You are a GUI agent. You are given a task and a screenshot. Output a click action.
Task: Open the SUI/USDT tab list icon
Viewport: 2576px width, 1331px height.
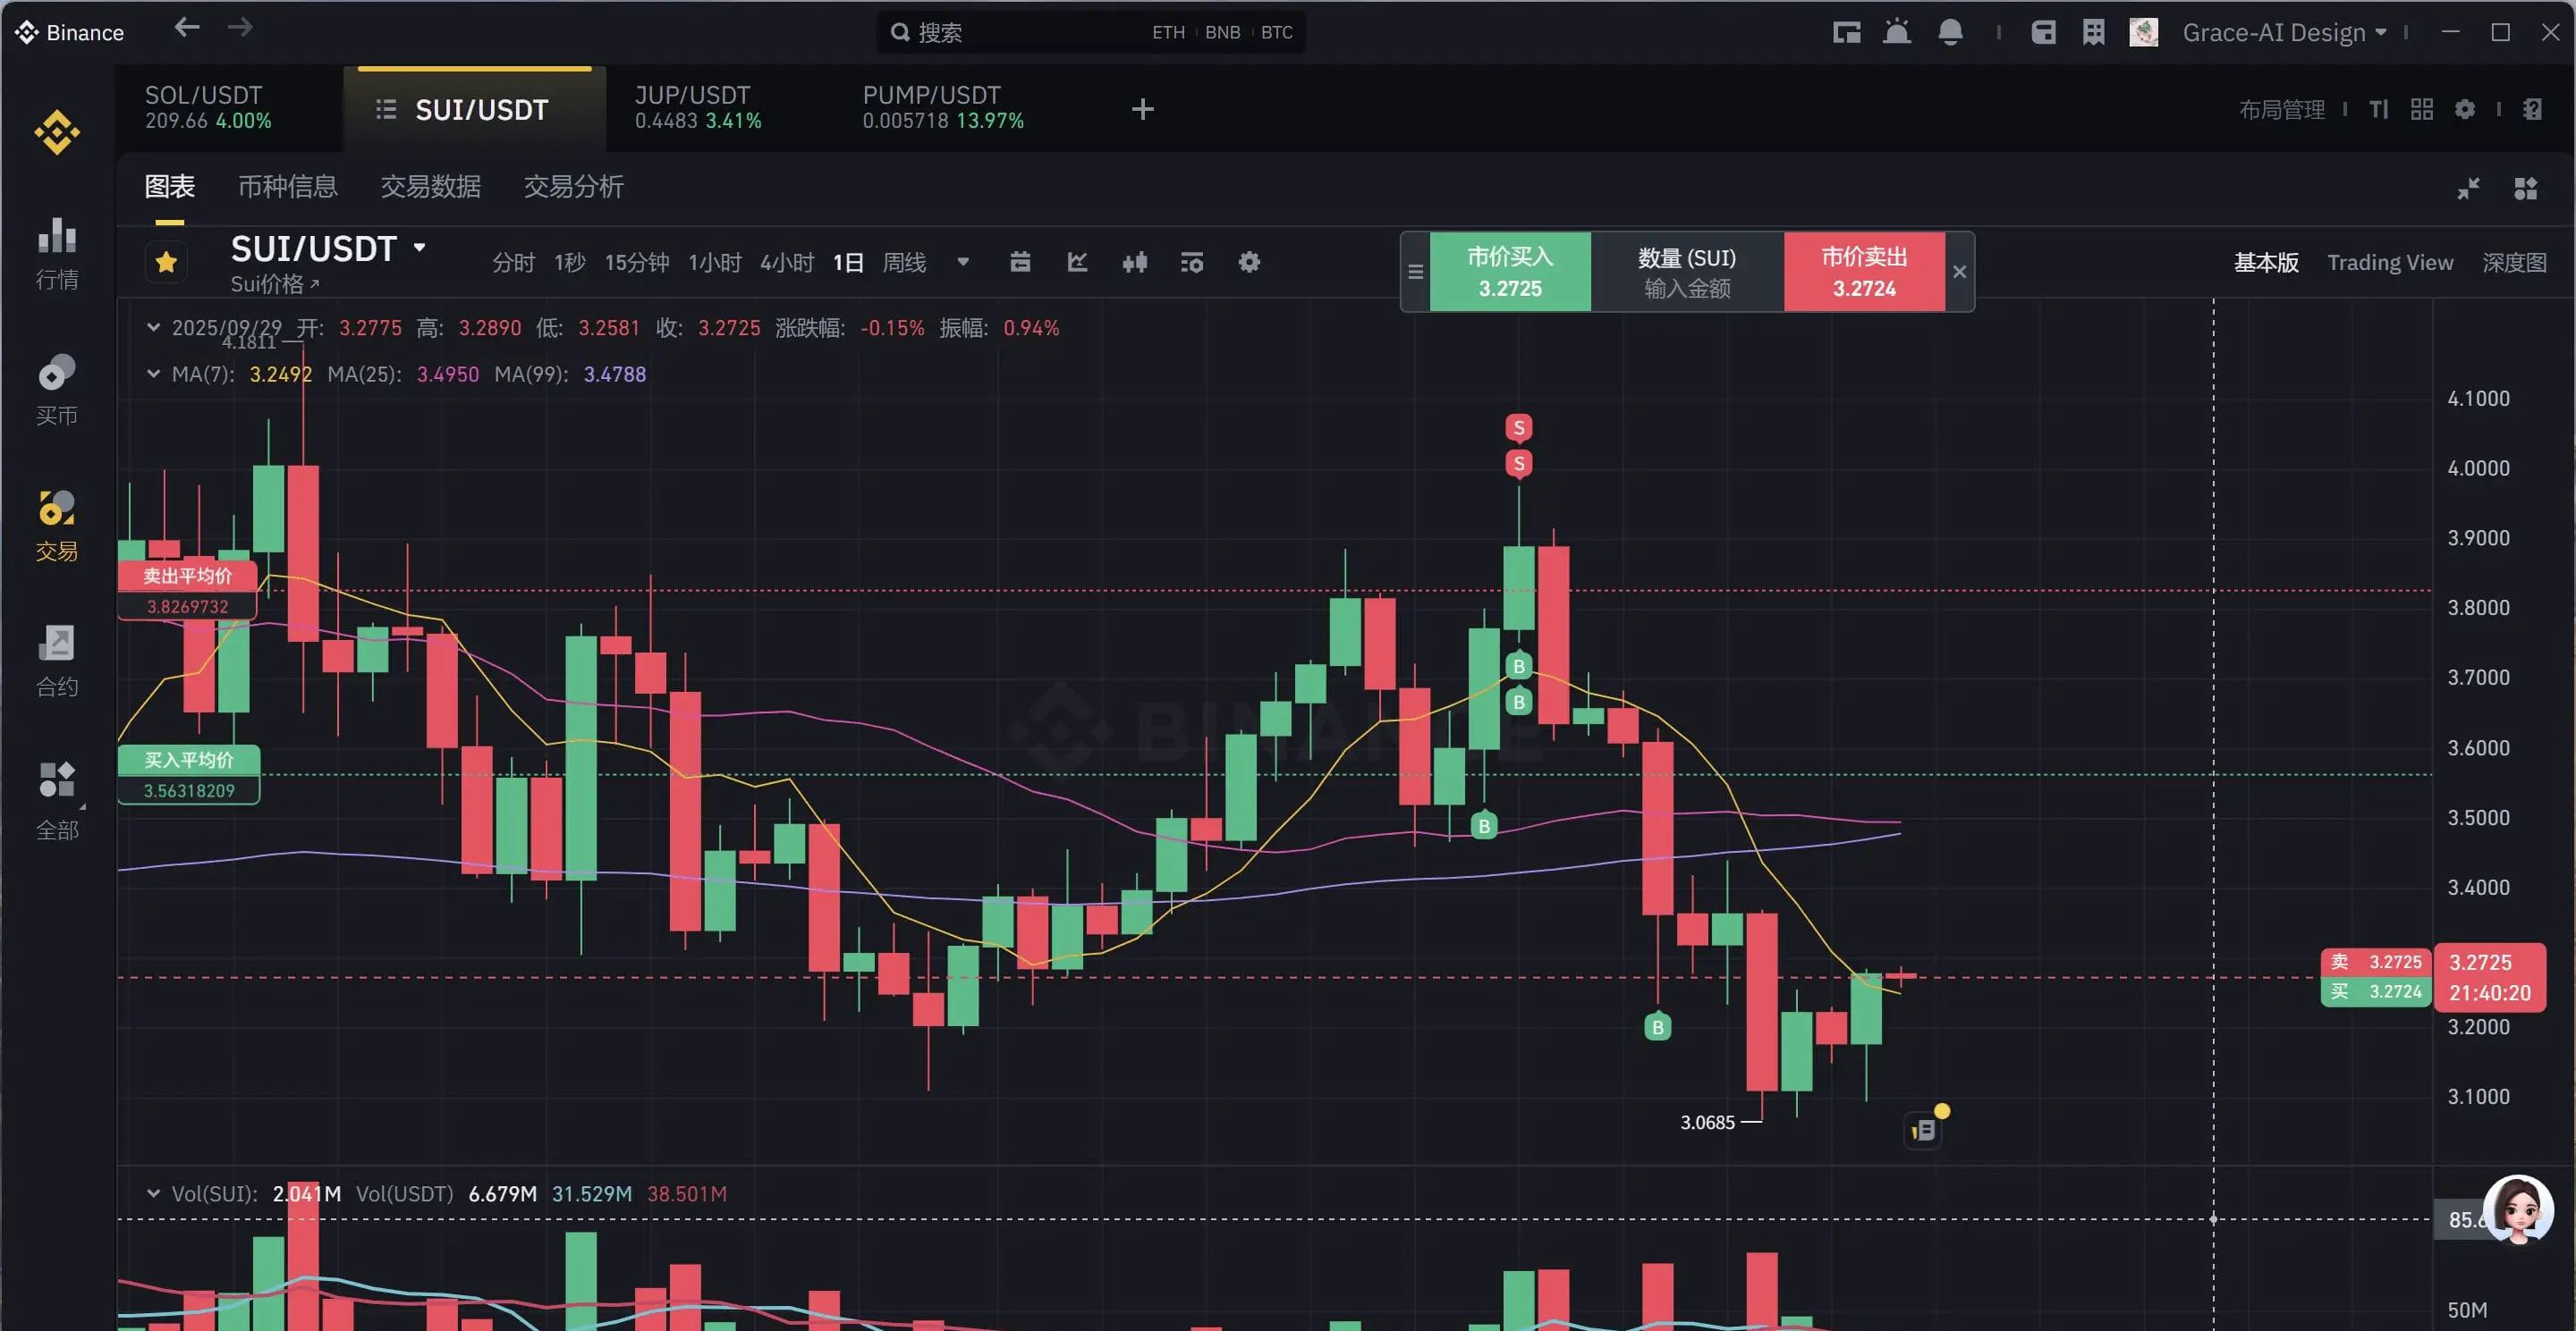click(386, 109)
